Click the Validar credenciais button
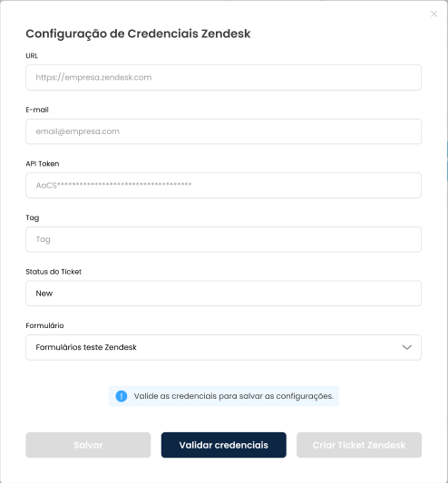448x483 pixels. [x=223, y=445]
